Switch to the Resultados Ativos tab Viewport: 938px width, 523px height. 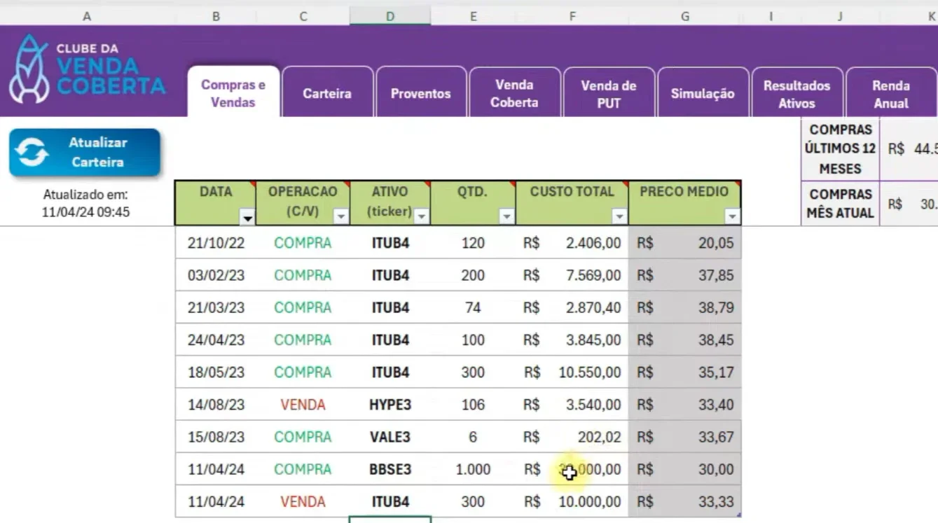[796, 92]
